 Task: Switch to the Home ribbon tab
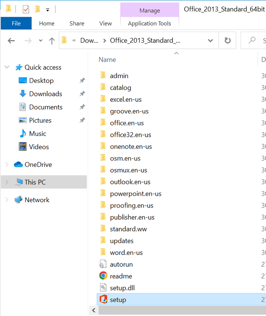[47, 23]
